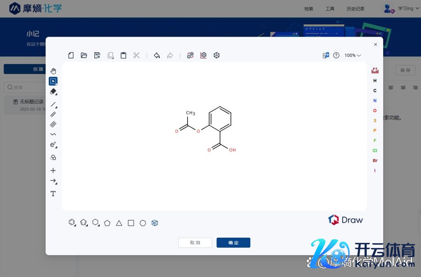This screenshot has width=421, height=277.
Task: Select the eraser tool
Action: click(x=53, y=91)
